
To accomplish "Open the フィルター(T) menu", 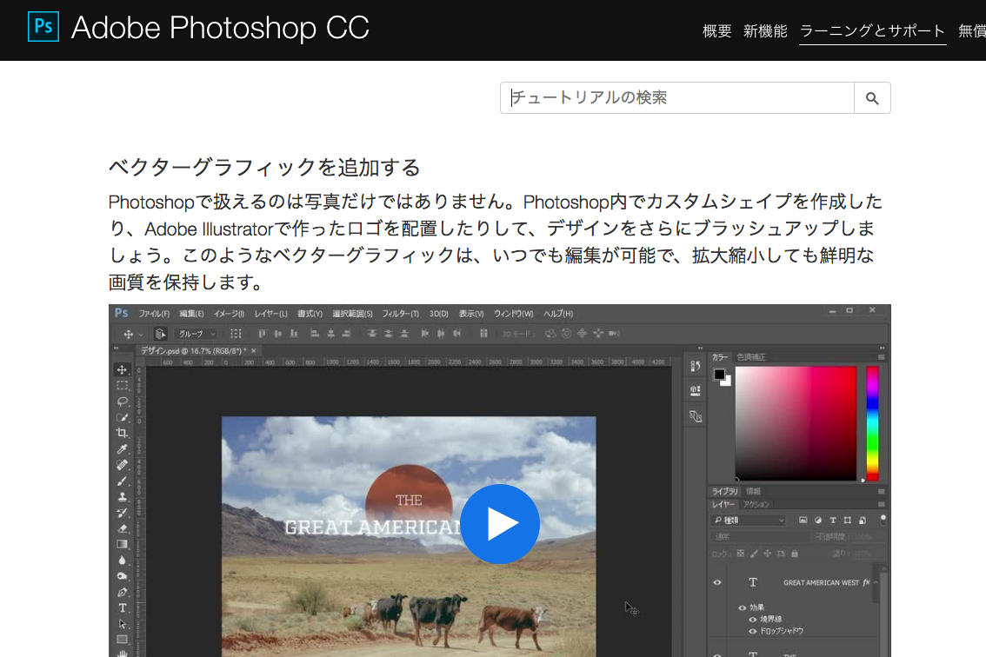I will point(400,313).
